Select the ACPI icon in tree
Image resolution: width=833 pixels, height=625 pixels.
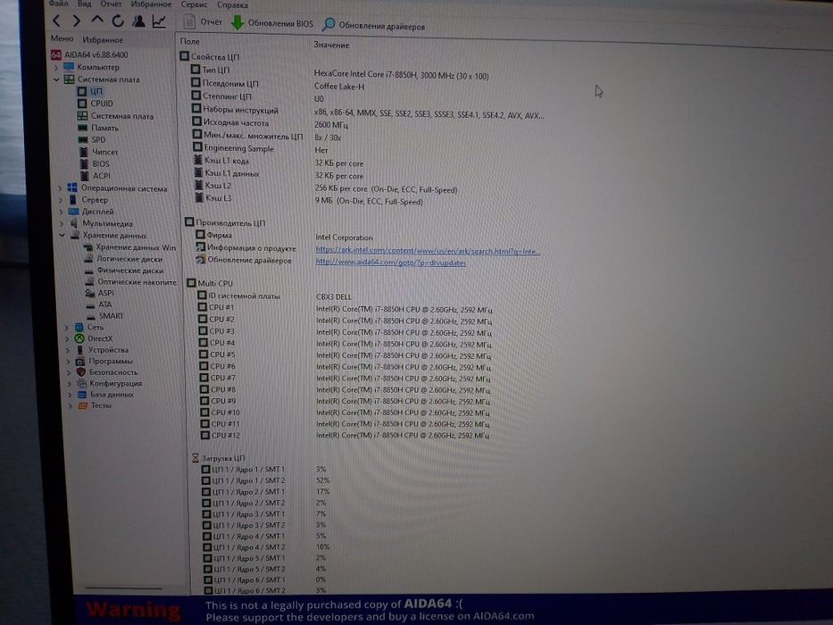pyautogui.click(x=85, y=175)
